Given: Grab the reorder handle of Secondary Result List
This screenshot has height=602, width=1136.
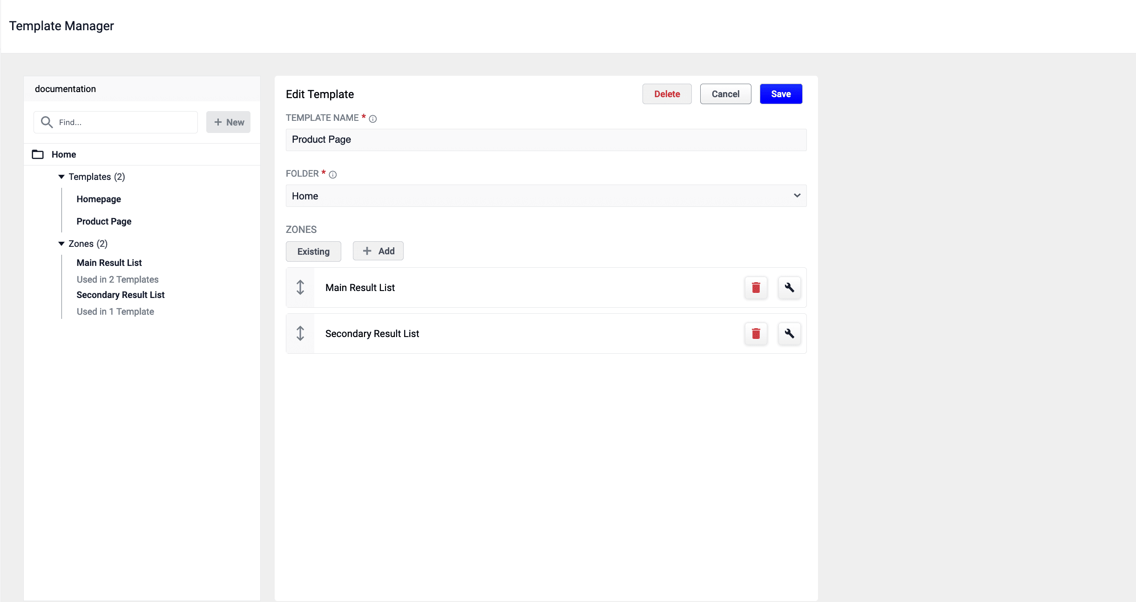Looking at the screenshot, I should [x=300, y=334].
